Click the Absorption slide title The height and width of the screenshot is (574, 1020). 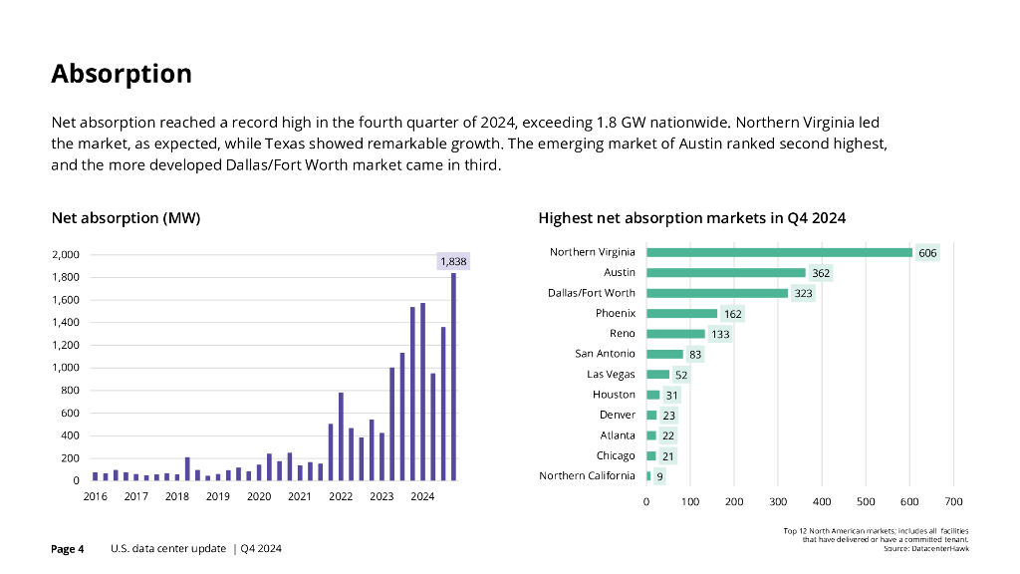[x=122, y=74]
